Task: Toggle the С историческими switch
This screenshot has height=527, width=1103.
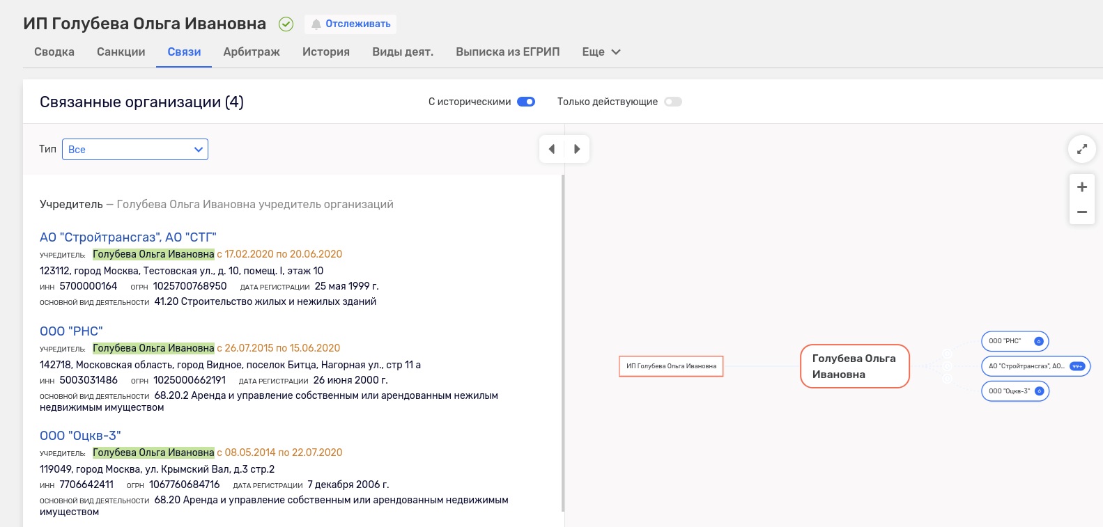Action: pyautogui.click(x=526, y=102)
